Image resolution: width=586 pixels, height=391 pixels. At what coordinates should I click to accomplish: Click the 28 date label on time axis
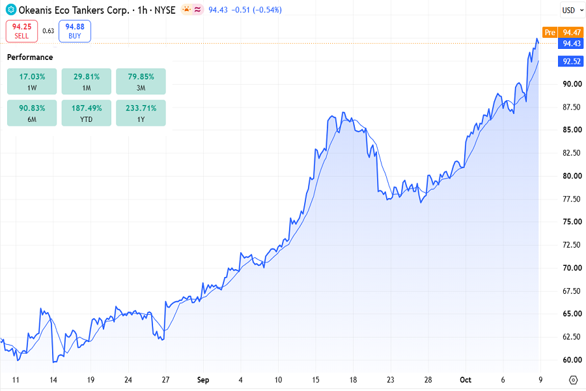(x=428, y=380)
